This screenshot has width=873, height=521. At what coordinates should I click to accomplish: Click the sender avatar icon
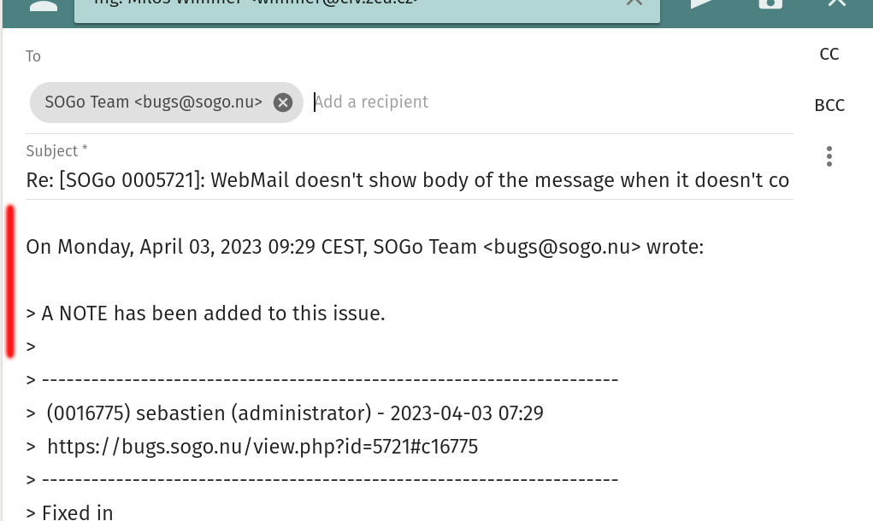43,5
